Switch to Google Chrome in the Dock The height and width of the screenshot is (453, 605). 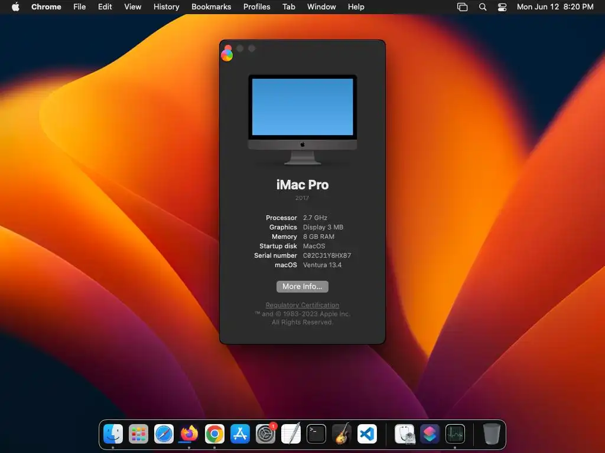click(214, 434)
